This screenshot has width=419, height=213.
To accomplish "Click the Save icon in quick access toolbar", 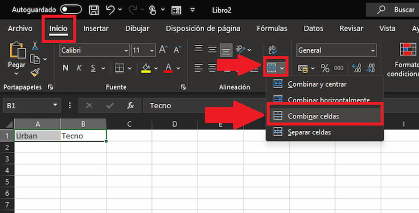I will pos(94,10).
